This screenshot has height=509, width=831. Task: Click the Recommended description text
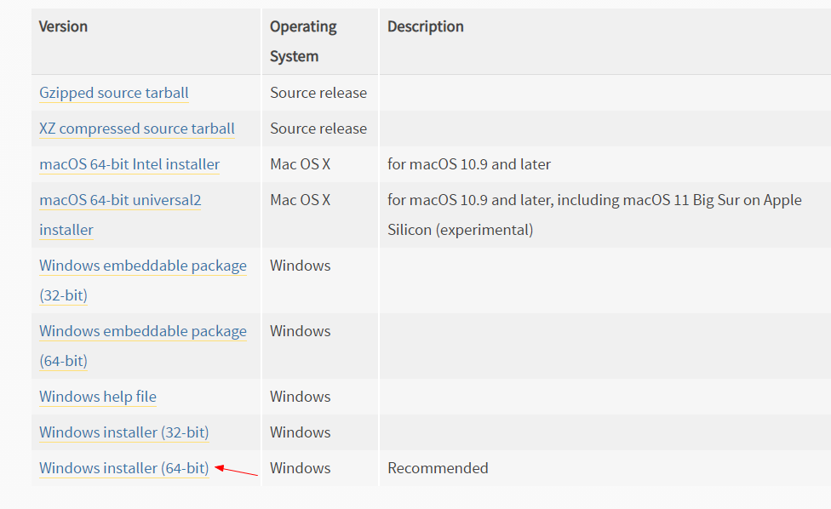click(438, 468)
